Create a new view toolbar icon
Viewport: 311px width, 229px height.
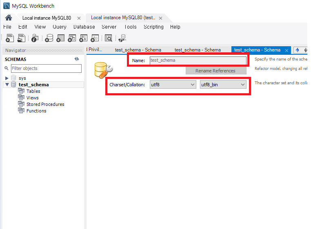72,38
